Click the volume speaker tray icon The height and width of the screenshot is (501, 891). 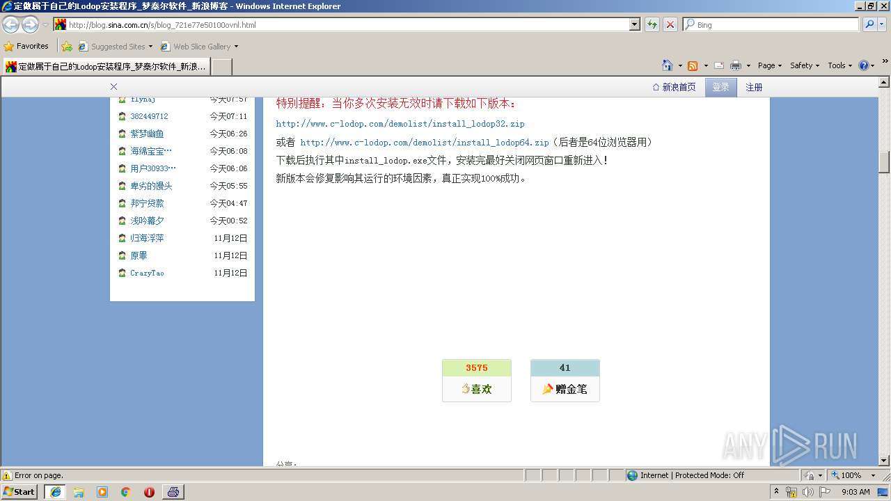coord(808,492)
